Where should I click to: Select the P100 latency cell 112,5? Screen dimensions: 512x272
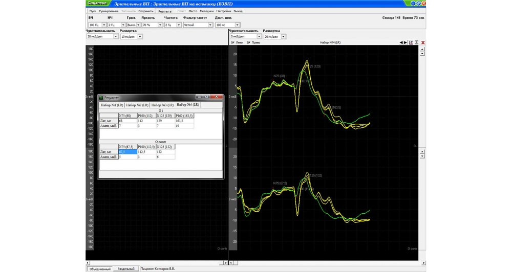146,152
